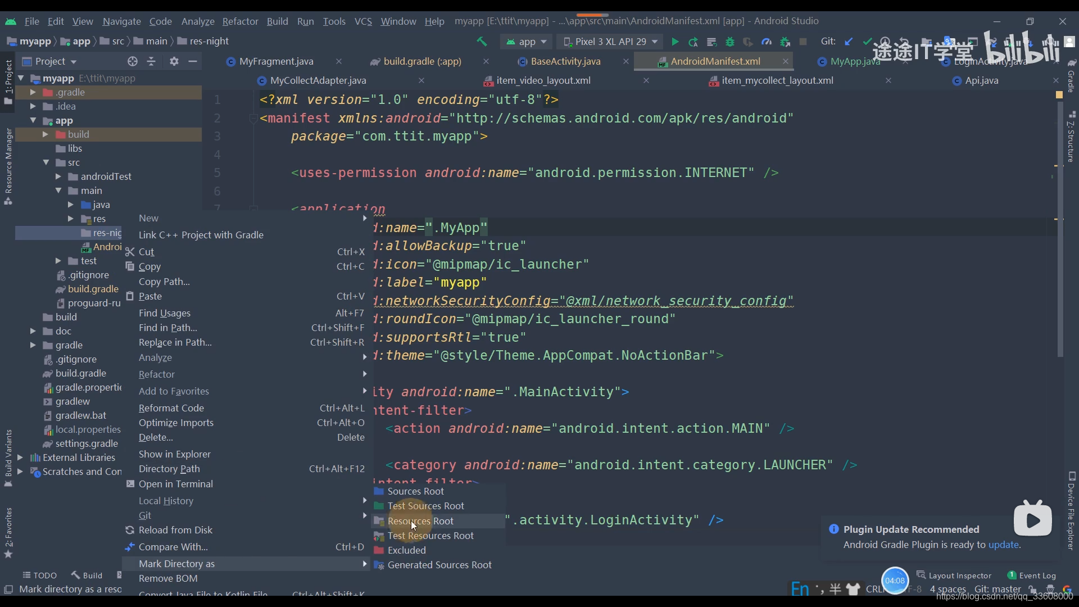The image size is (1079, 607).
Task: Open Layout Inspector from status bar
Action: pyautogui.click(x=954, y=575)
